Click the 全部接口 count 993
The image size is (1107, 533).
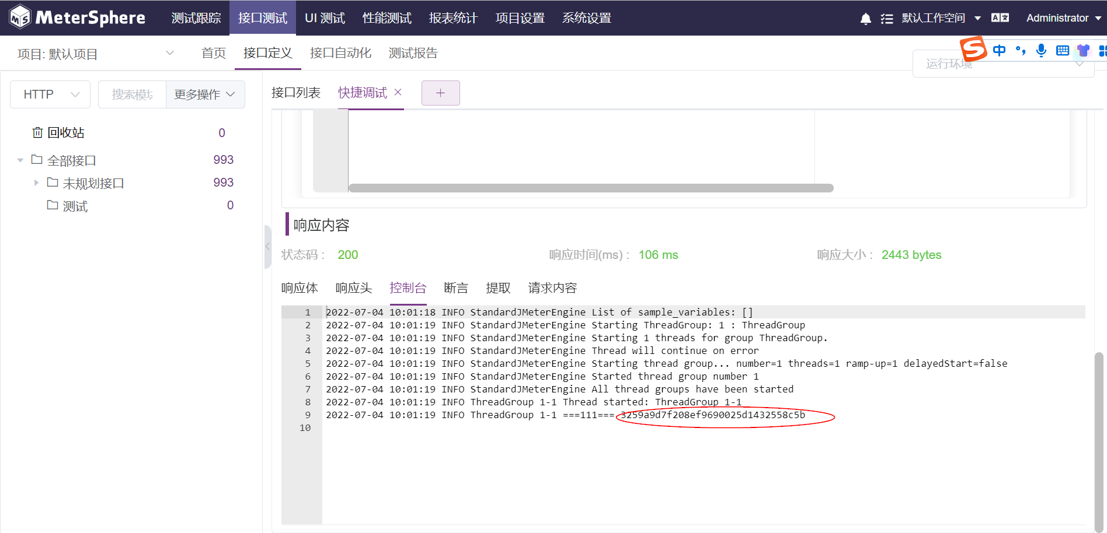224,160
